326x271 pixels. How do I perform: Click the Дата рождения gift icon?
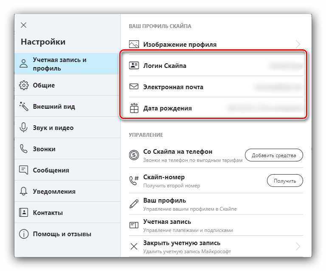[x=134, y=108]
